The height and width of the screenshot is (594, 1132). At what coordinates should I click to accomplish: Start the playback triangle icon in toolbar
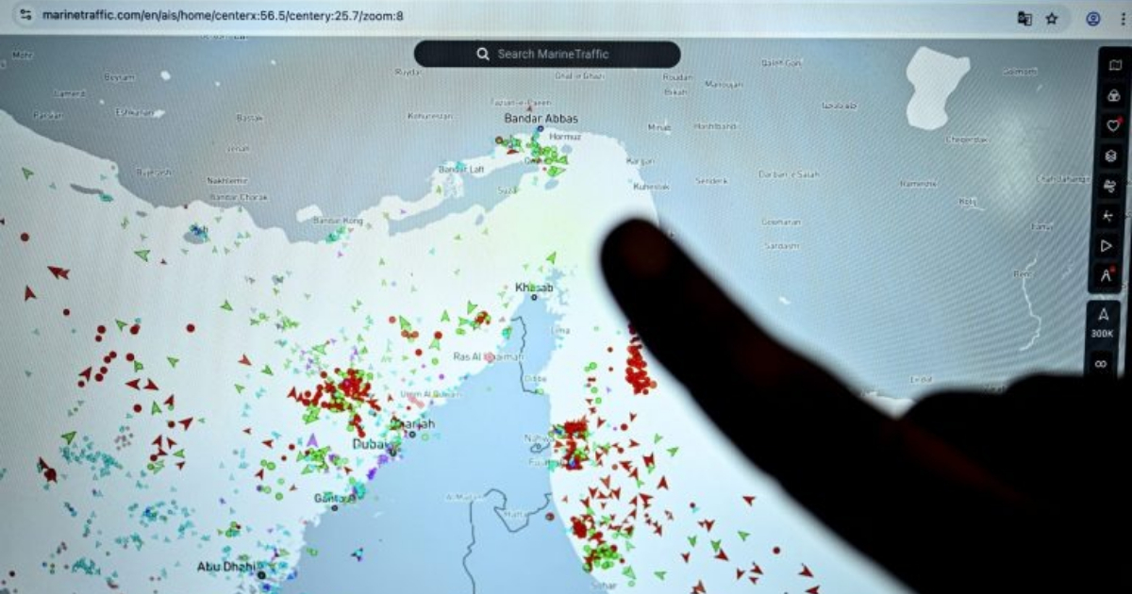[x=1107, y=246]
